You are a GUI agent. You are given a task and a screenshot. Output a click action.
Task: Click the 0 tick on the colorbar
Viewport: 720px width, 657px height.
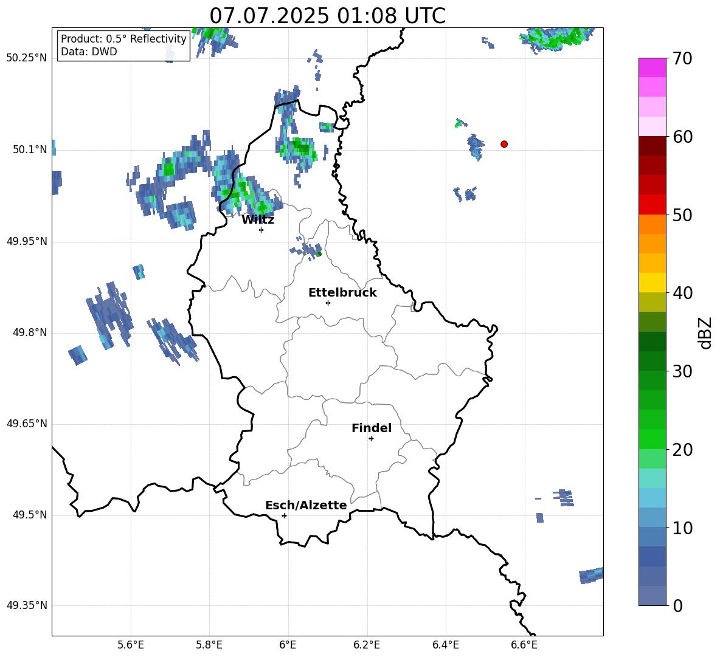point(677,605)
